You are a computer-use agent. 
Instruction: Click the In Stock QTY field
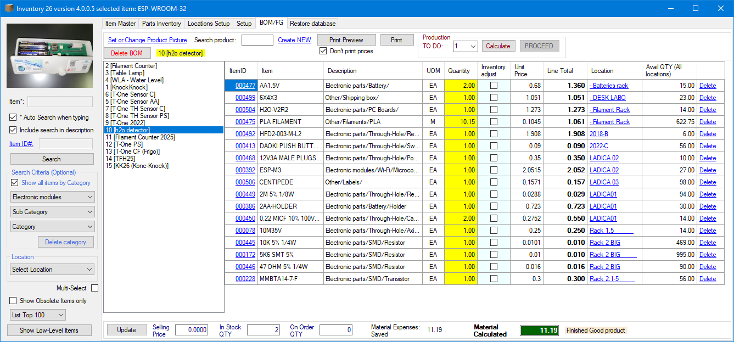[x=264, y=330]
